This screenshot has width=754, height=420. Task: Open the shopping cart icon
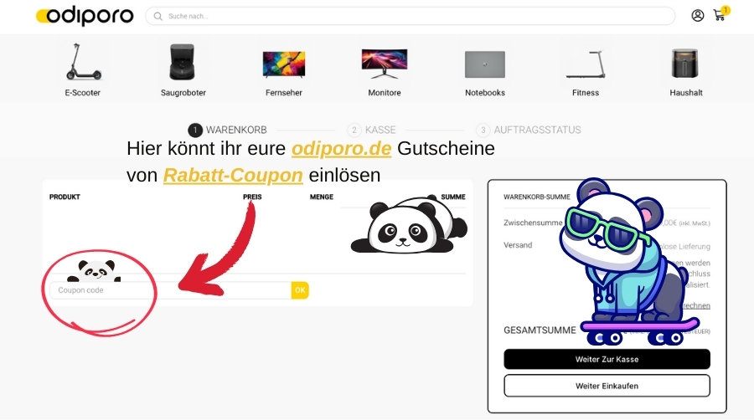(x=720, y=15)
